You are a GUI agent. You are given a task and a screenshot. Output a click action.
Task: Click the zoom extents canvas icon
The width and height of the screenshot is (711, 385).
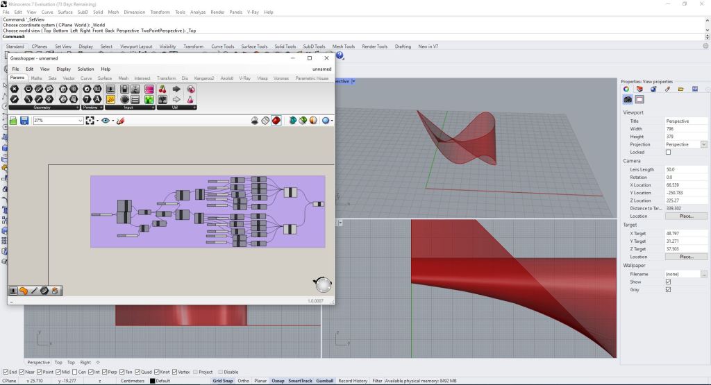tap(90, 121)
